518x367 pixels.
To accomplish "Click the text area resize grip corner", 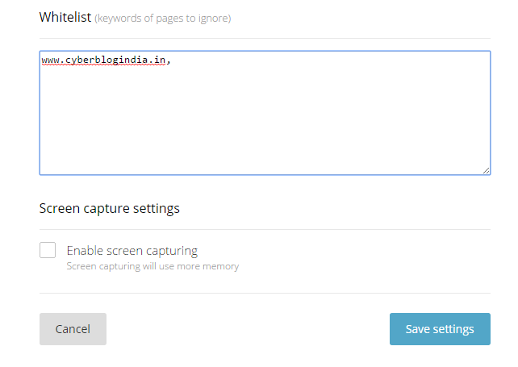I will coord(486,170).
